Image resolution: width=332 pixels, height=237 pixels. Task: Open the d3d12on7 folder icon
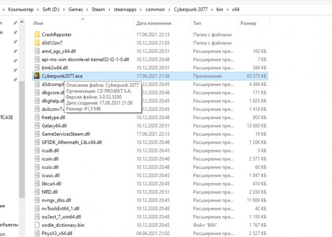click(37, 43)
